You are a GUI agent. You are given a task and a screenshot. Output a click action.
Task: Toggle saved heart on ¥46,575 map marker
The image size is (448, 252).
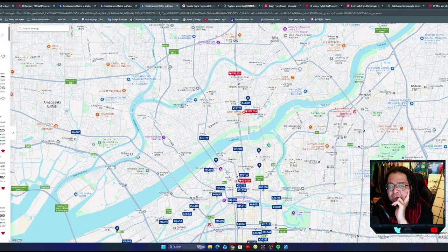[x=230, y=73]
